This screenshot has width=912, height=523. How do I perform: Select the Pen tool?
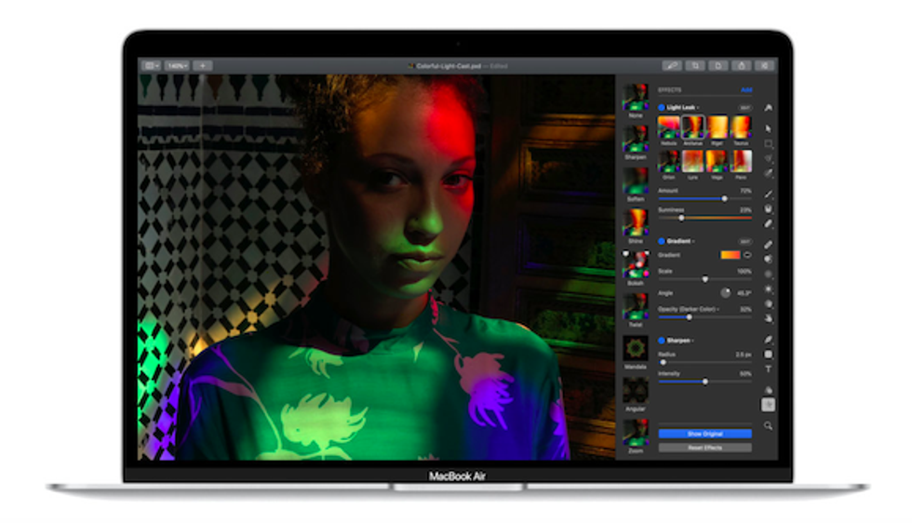coord(769,340)
